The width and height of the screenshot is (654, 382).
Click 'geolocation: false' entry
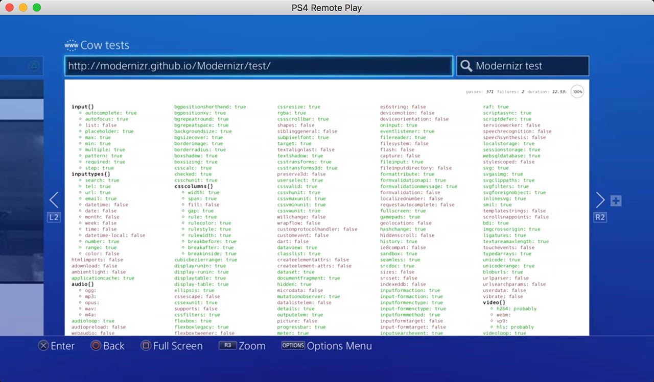(x=406, y=223)
